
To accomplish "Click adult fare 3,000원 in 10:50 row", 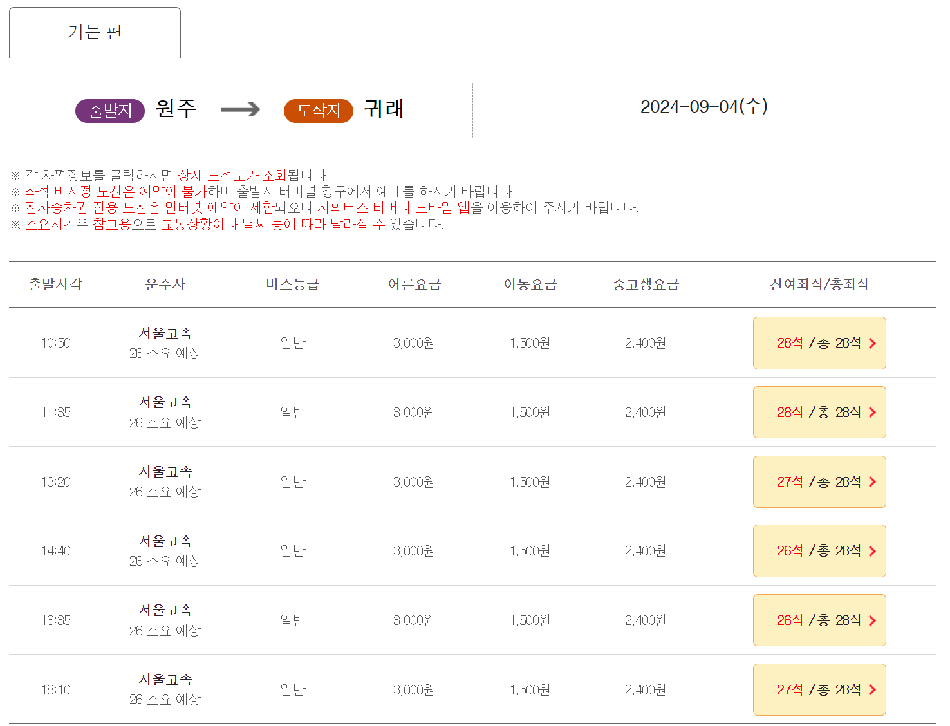I will point(414,343).
